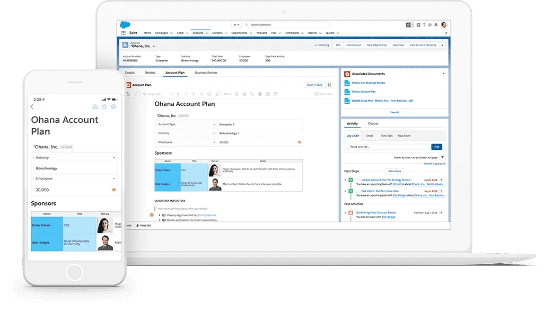
Task: Open the Notifications bell icon
Action: tap(436, 25)
